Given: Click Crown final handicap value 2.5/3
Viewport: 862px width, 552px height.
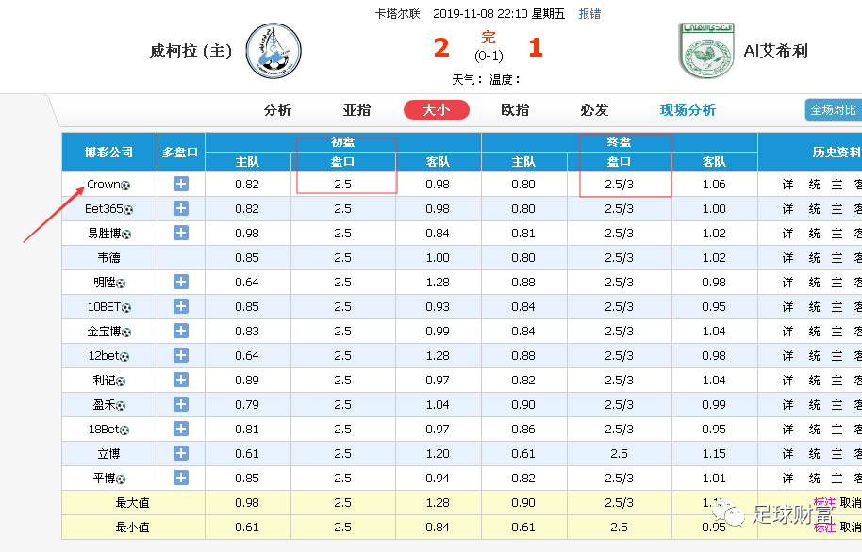Looking at the screenshot, I should click(x=619, y=185).
